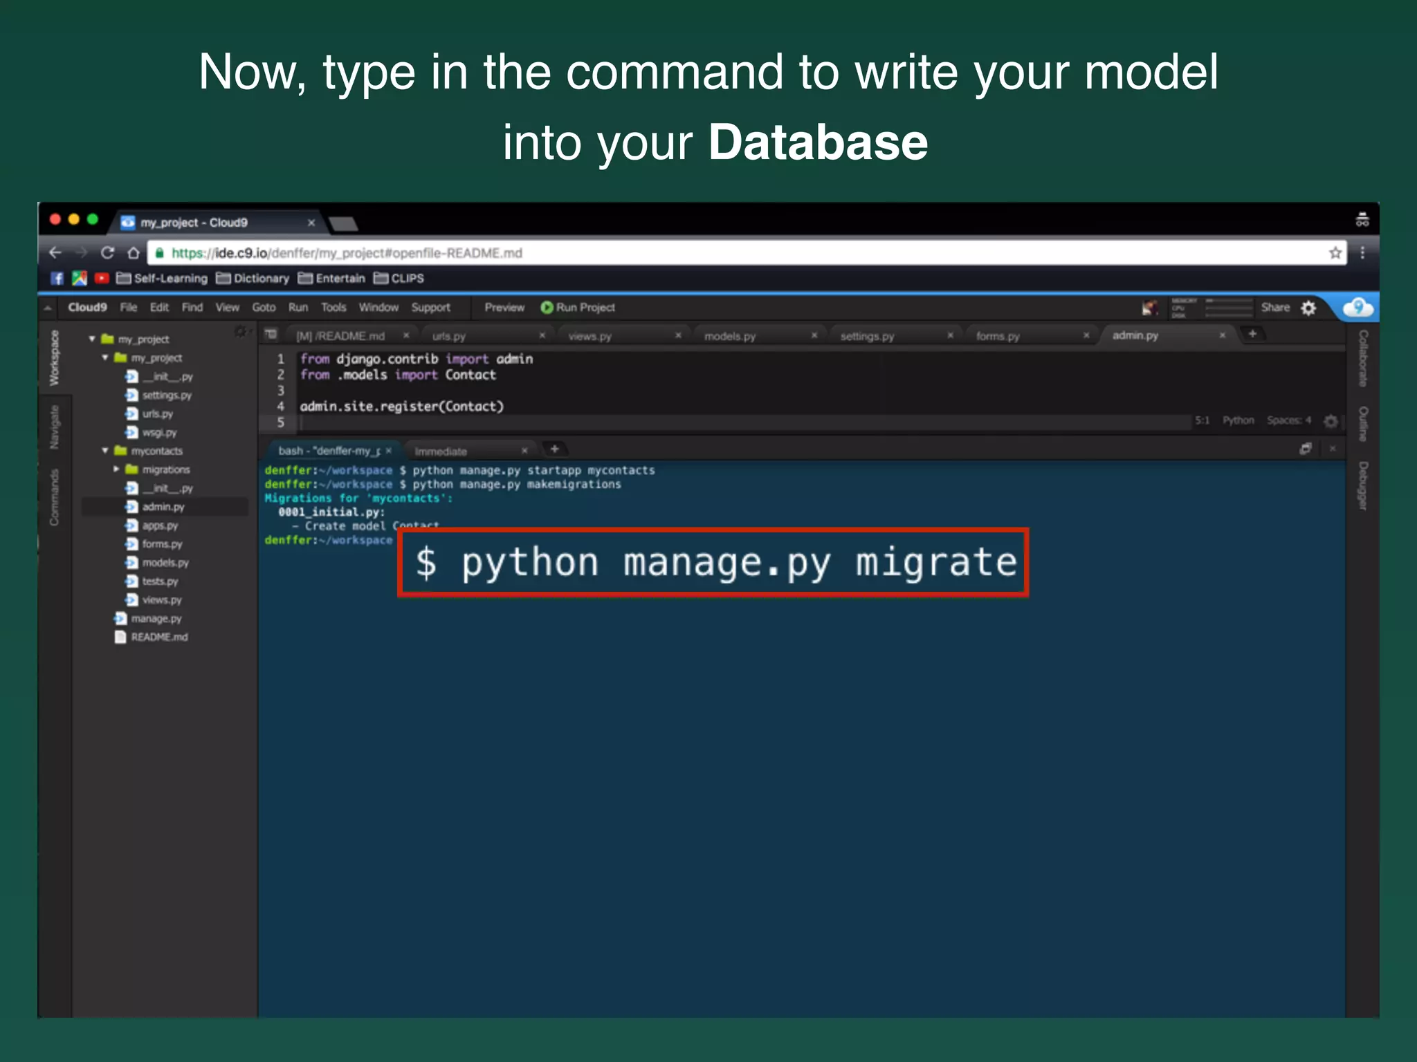Image resolution: width=1417 pixels, height=1062 pixels.
Task: Maximize the terminal panel icon
Action: [1305, 449]
